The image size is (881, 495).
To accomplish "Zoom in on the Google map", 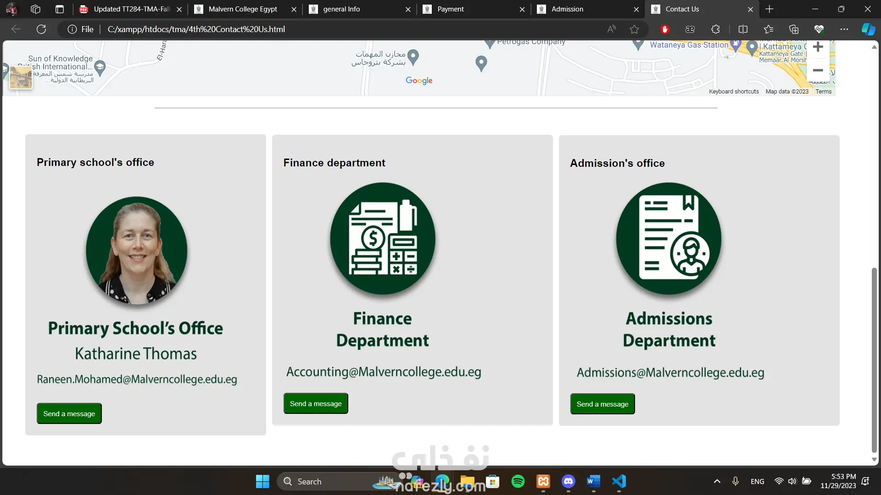I will [x=818, y=47].
